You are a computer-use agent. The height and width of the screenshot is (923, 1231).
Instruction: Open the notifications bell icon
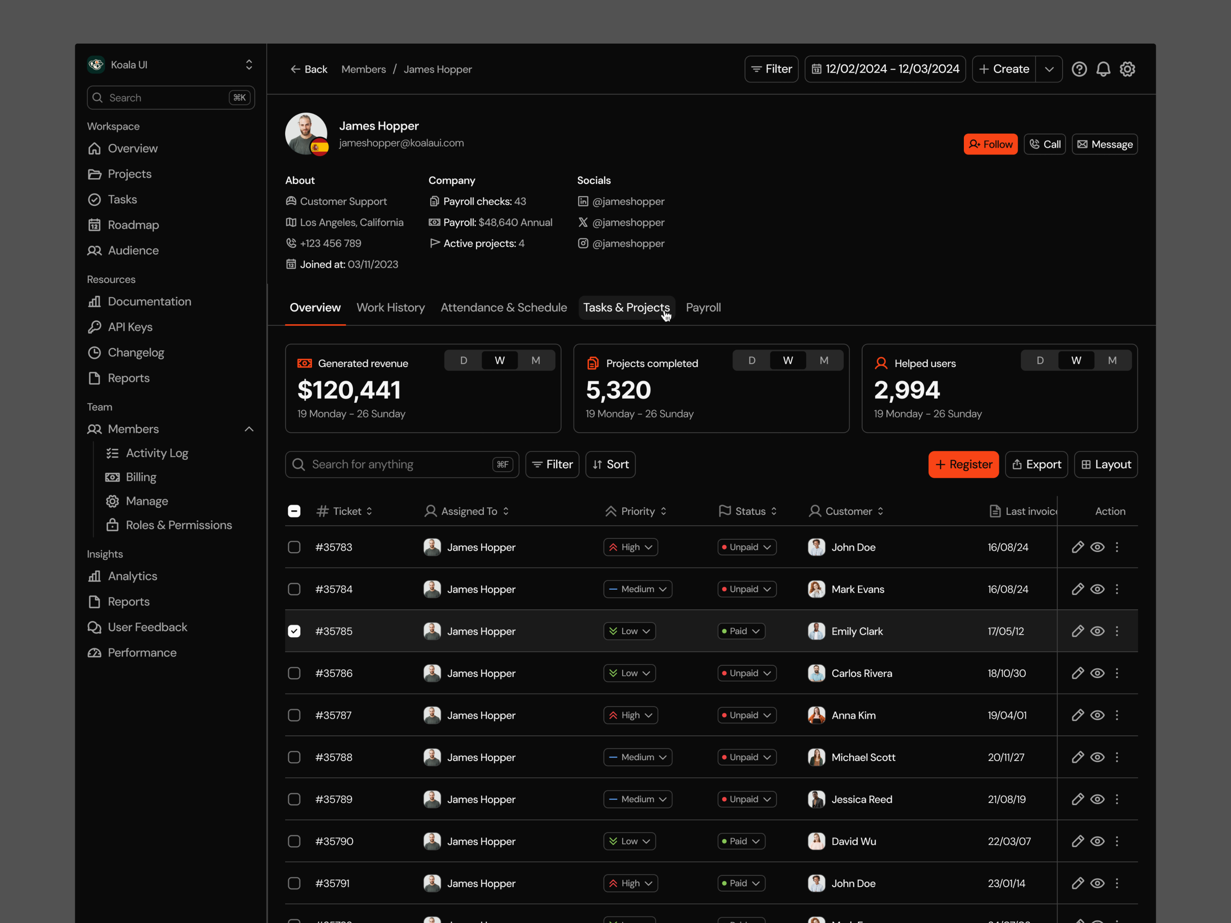1104,68
